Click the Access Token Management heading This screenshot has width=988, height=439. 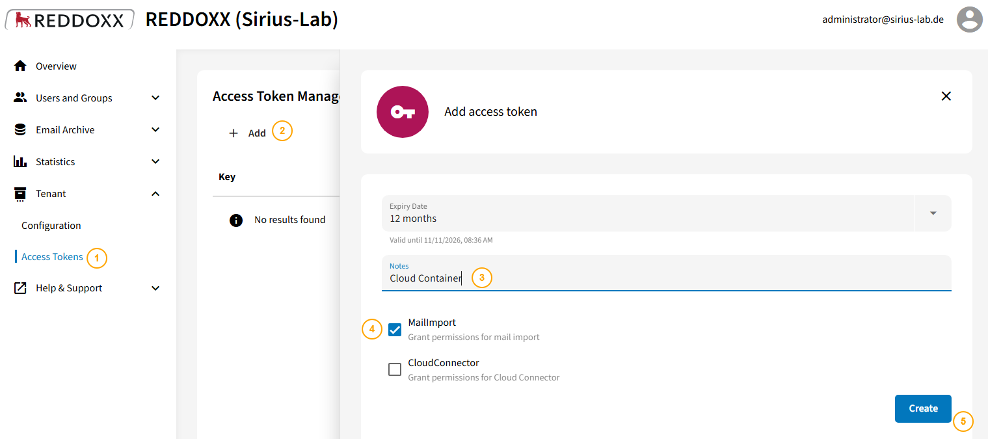(x=276, y=96)
